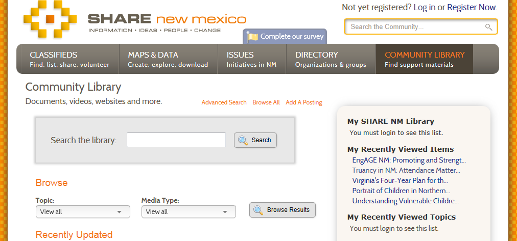Image resolution: width=517 pixels, height=241 pixels.
Task: Open Virginia's Four-Year Plan item
Action: click(x=400, y=180)
